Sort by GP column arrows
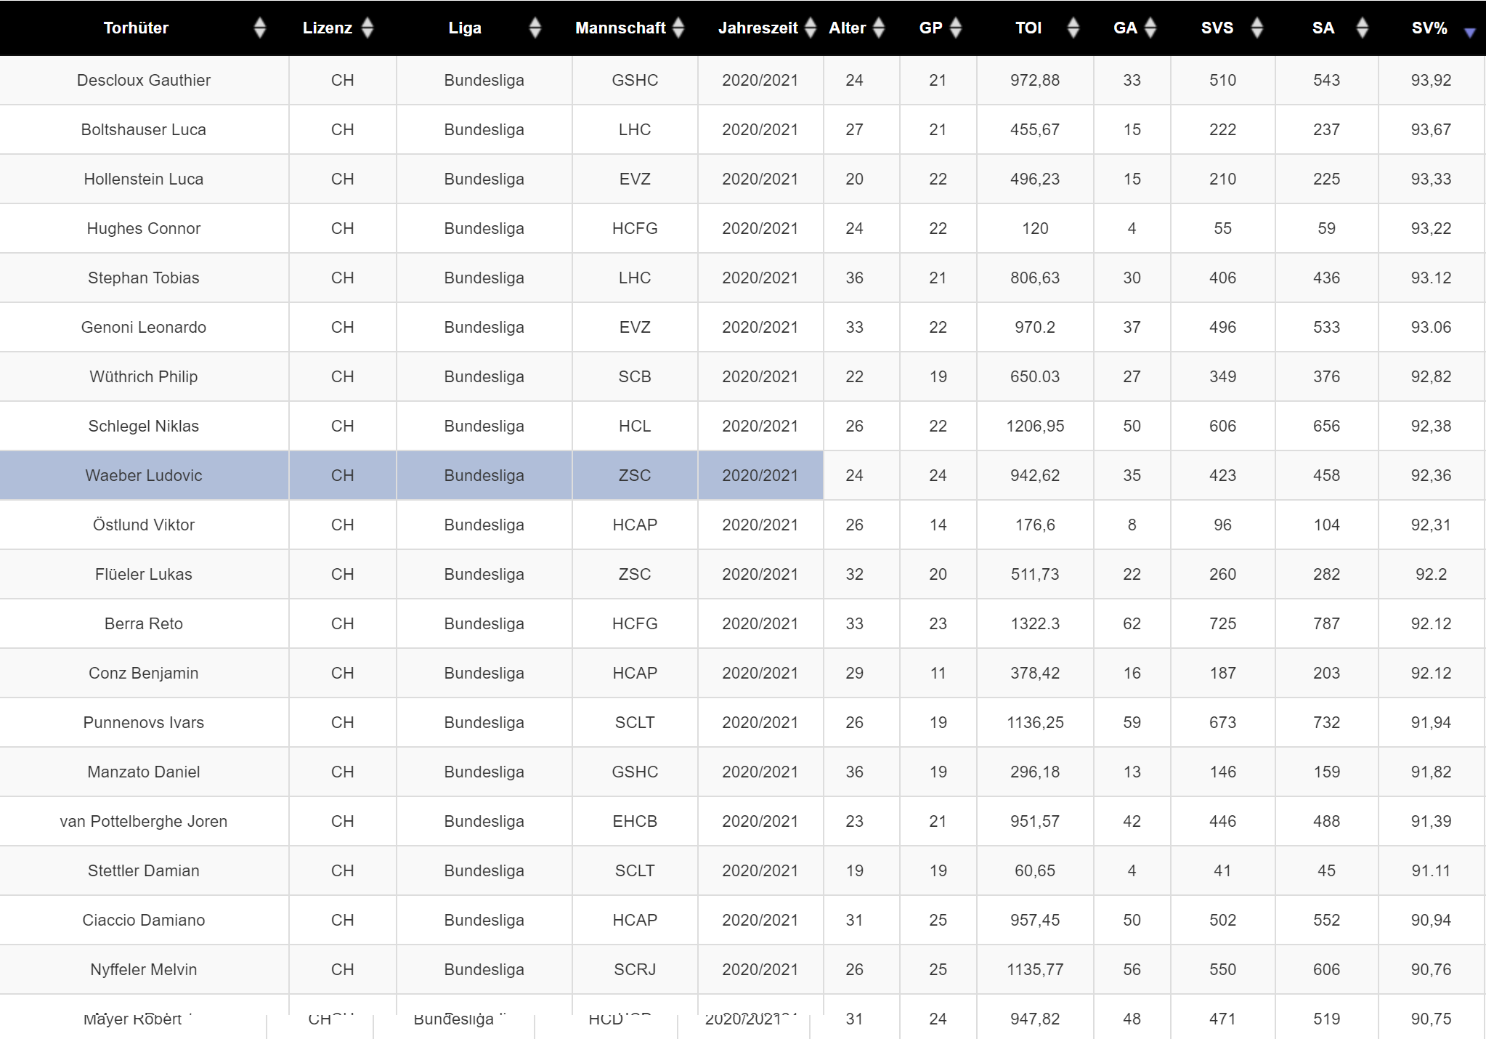1486x1039 pixels. (x=956, y=28)
